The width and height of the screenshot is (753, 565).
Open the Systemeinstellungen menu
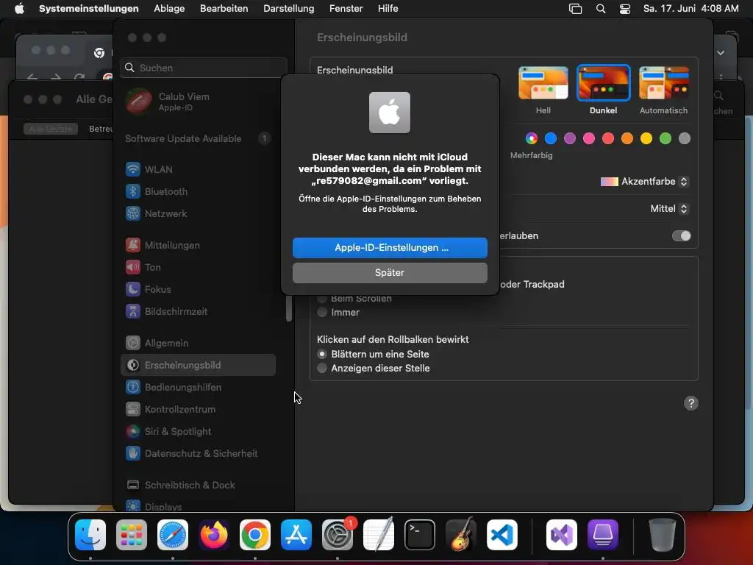(x=89, y=9)
